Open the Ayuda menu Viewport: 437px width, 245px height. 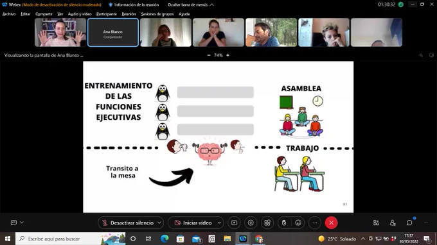click(184, 14)
